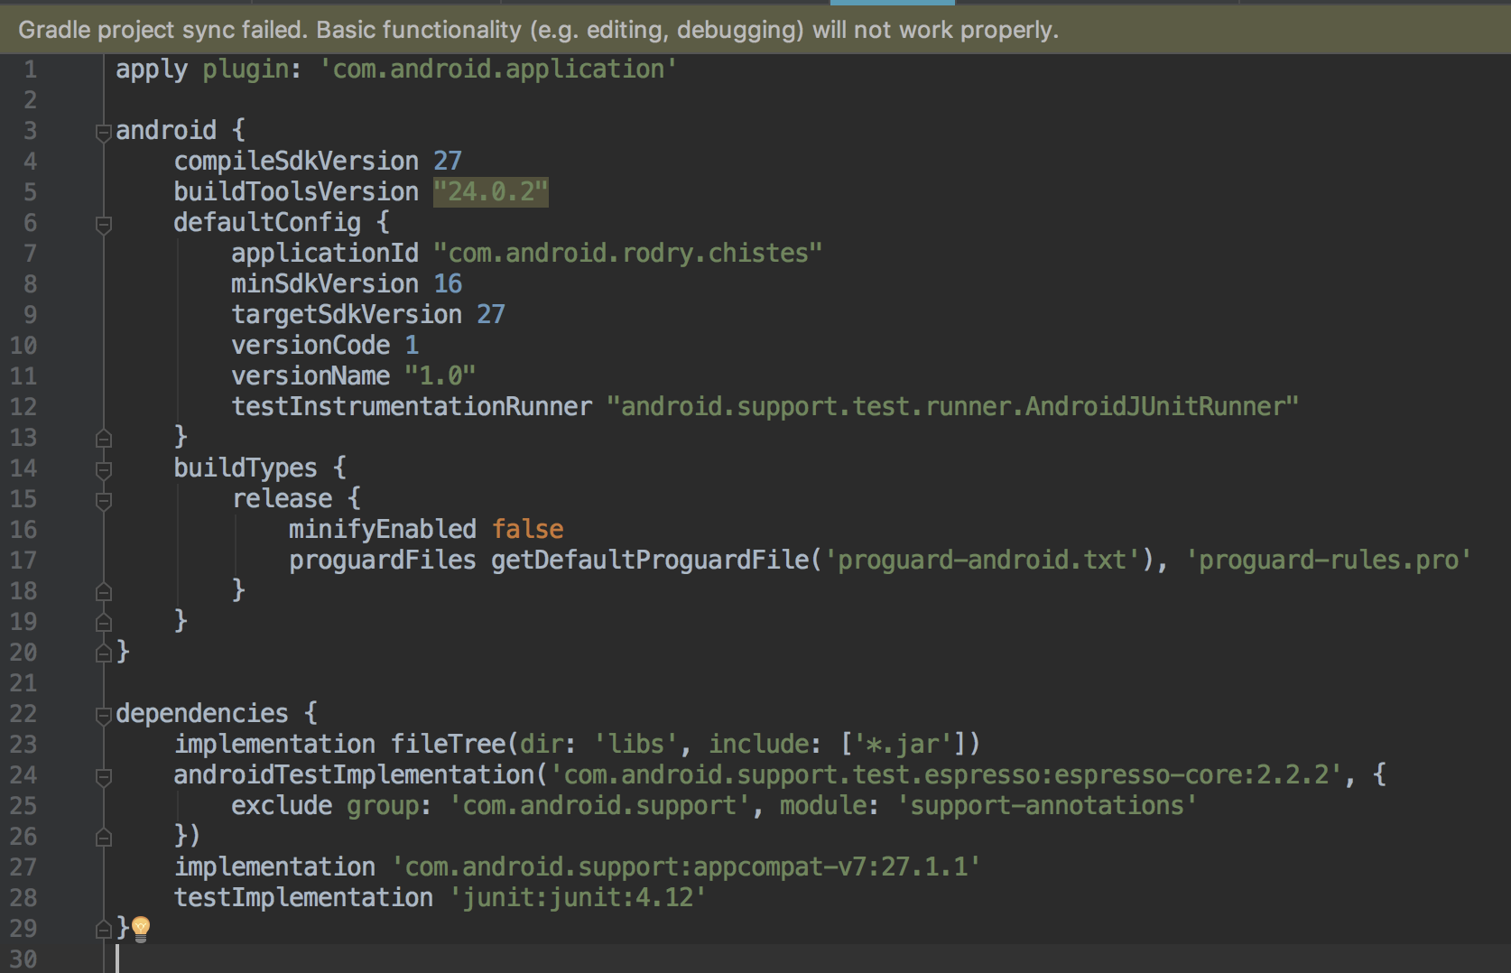Click minSdkVersion value 16

point(448,283)
